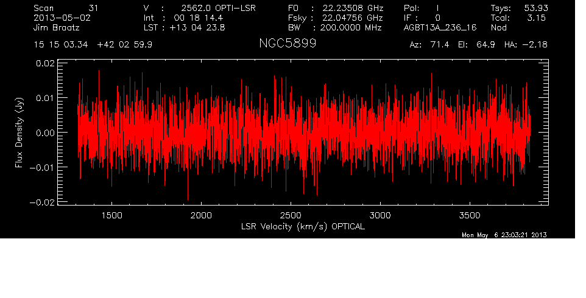Click bandwidth value 200.0000 MHz
The image size is (586, 298).
pos(351,27)
